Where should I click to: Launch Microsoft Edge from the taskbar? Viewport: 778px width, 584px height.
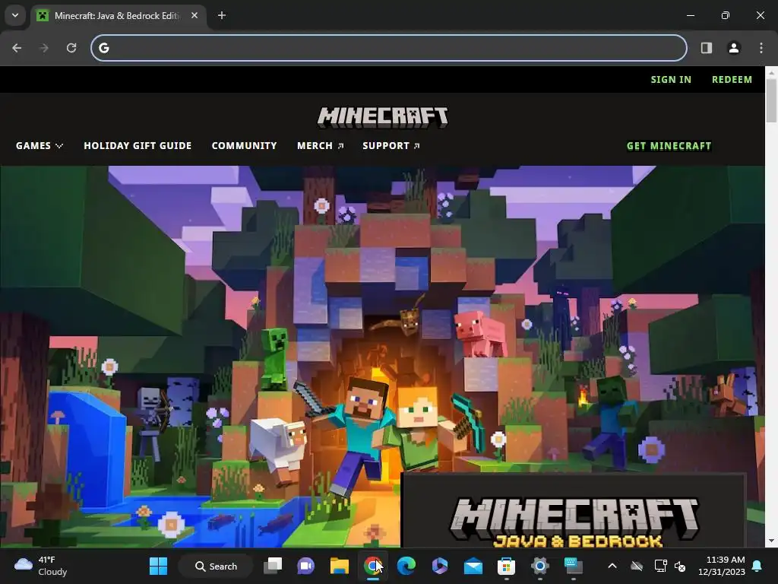click(x=406, y=566)
